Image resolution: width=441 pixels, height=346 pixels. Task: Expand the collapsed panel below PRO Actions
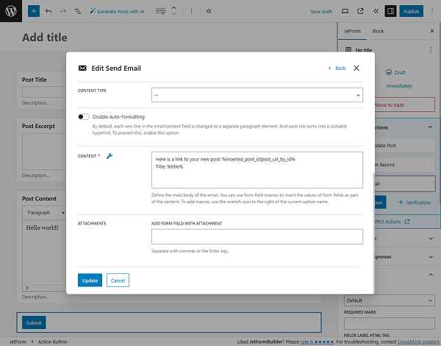(x=430, y=239)
